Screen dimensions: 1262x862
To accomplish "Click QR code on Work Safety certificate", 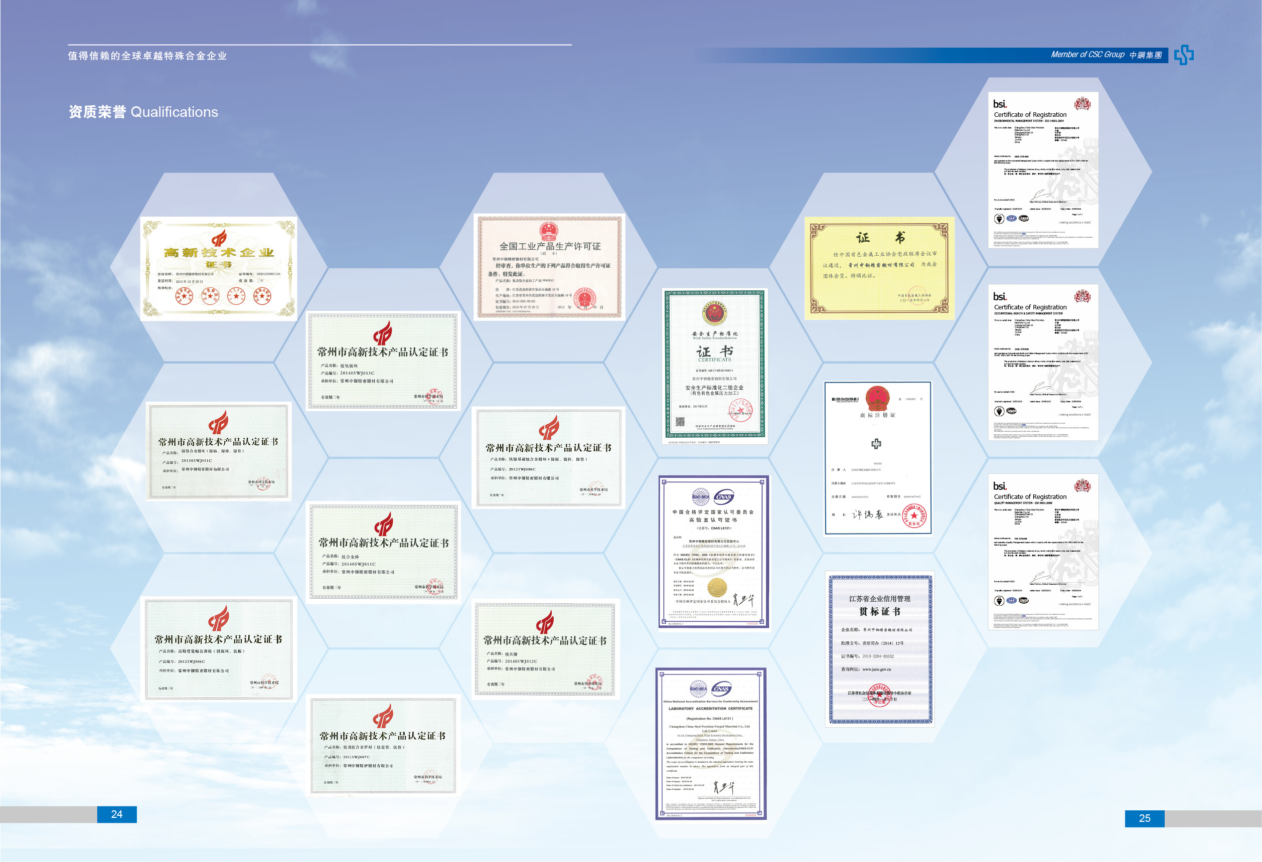I will point(680,421).
